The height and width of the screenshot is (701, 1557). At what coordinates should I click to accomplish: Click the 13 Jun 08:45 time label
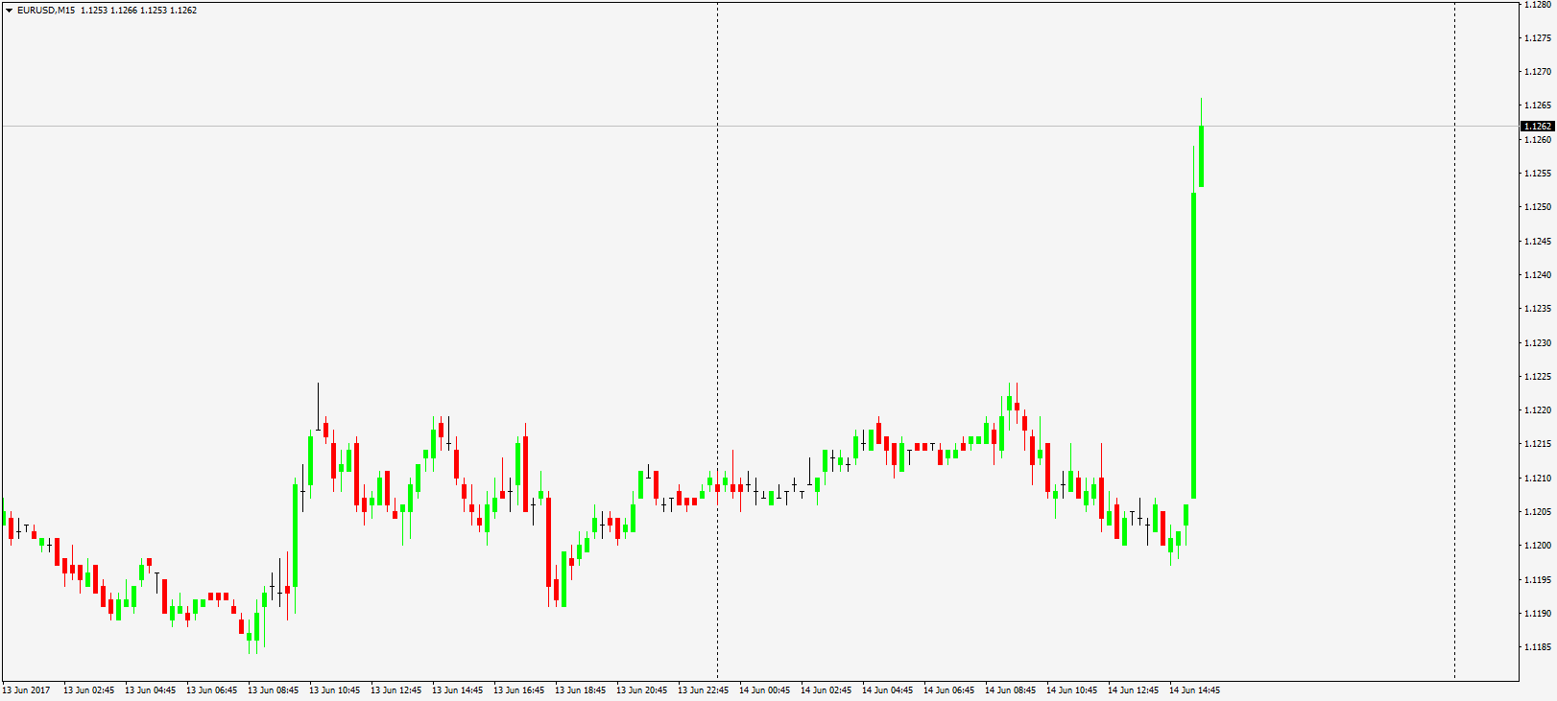tap(273, 690)
